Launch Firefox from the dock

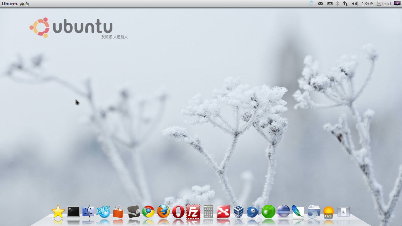coord(163,212)
